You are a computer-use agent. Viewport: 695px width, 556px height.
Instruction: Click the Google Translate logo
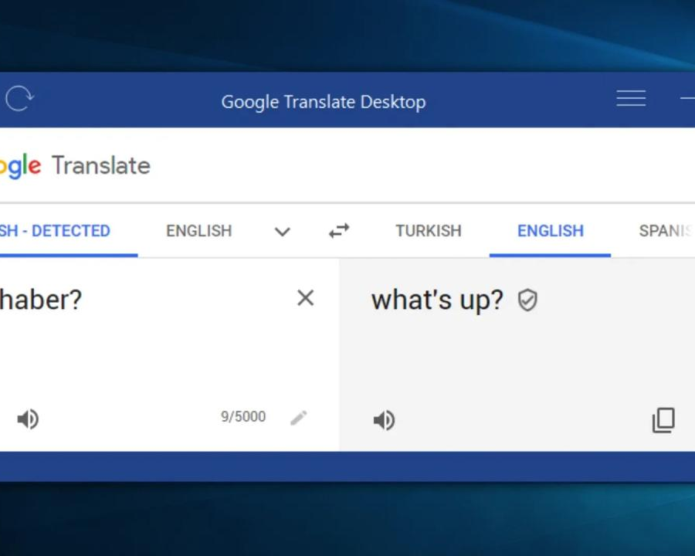[76, 165]
